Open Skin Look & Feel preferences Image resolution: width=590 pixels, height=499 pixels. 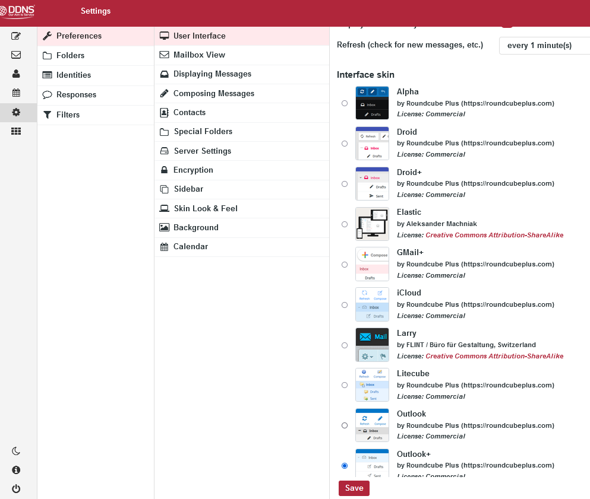pos(242,208)
